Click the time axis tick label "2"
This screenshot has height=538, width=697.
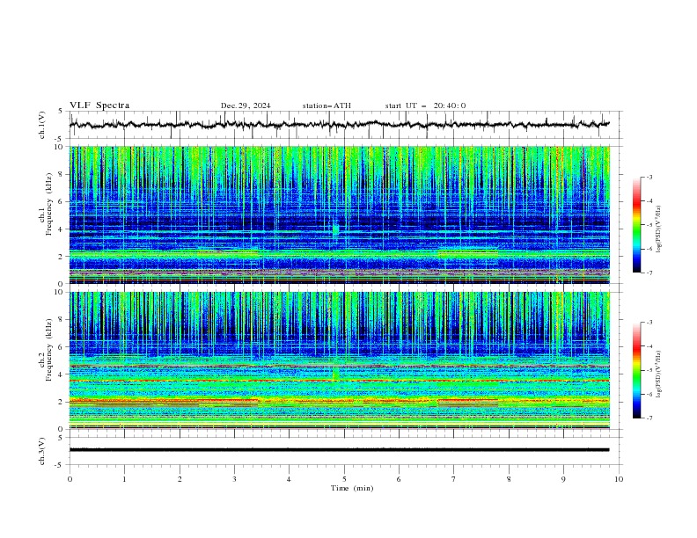(x=180, y=479)
